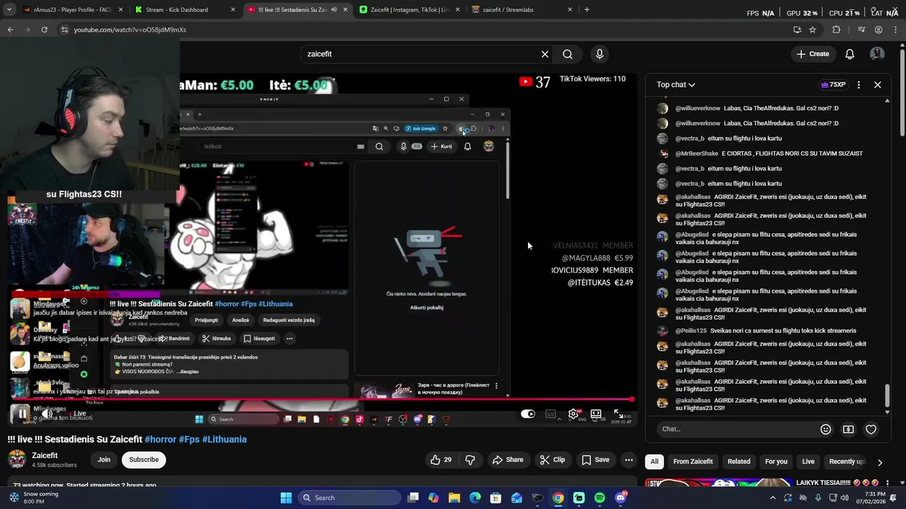Open Spotify from the taskbar
Screen dimensions: 906x509
(x=600, y=498)
